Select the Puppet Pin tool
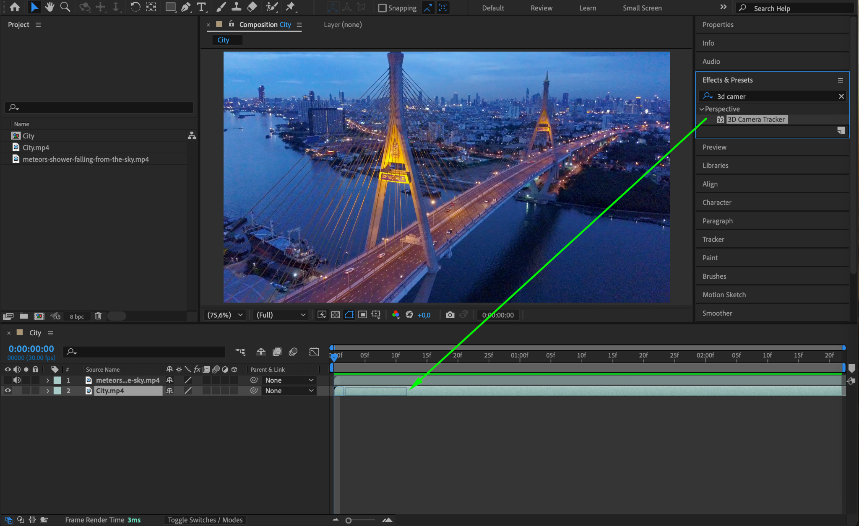Screen dimensions: 859x526 coord(290,7)
